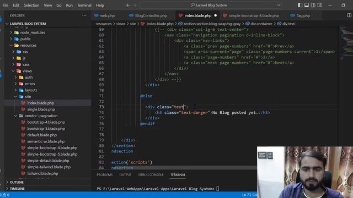Close index.blade.php tab via unsaved dot
This screenshot has width=353, height=198.
[x=216, y=15]
